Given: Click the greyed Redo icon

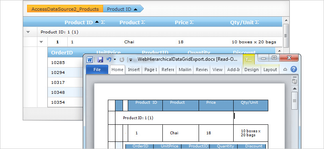Looking at the screenshot, I should (122, 60).
